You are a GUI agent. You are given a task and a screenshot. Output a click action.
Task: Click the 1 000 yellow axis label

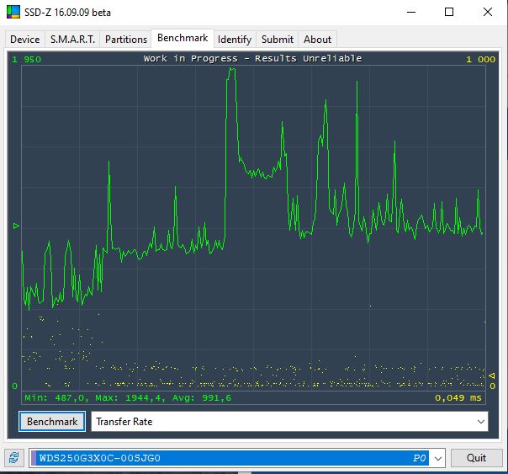[x=481, y=59]
